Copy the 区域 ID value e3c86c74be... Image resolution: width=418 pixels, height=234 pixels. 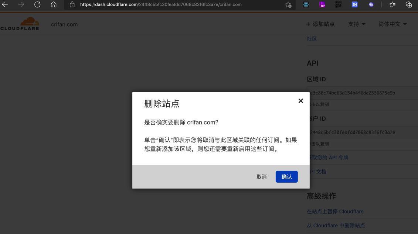tap(353, 93)
